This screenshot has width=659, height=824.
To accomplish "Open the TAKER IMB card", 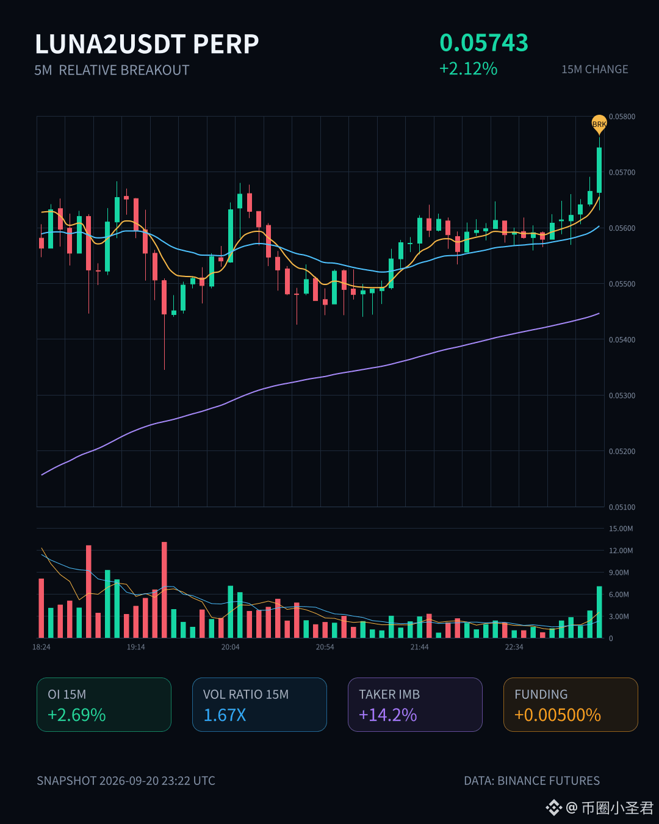I will [415, 704].
